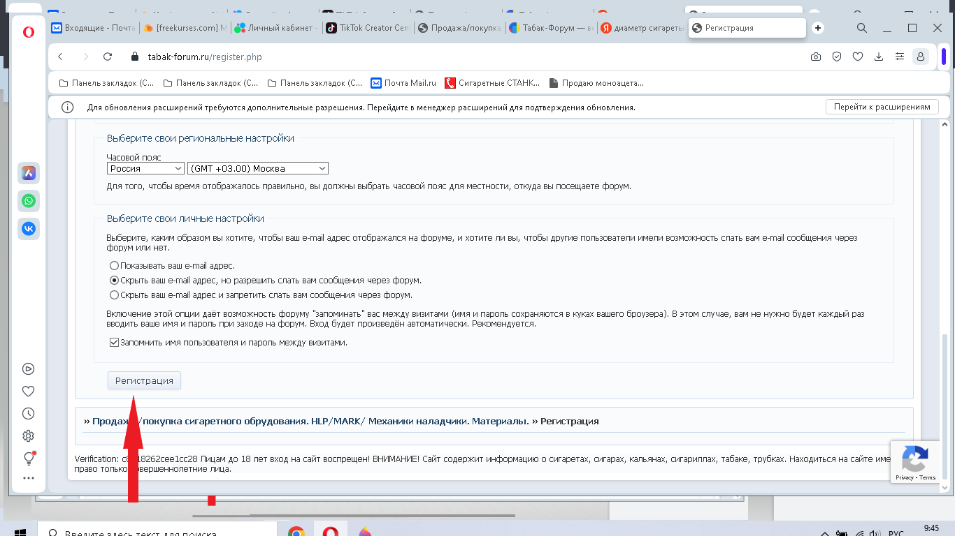Click the "Перейти к расширениям" button

pyautogui.click(x=882, y=106)
